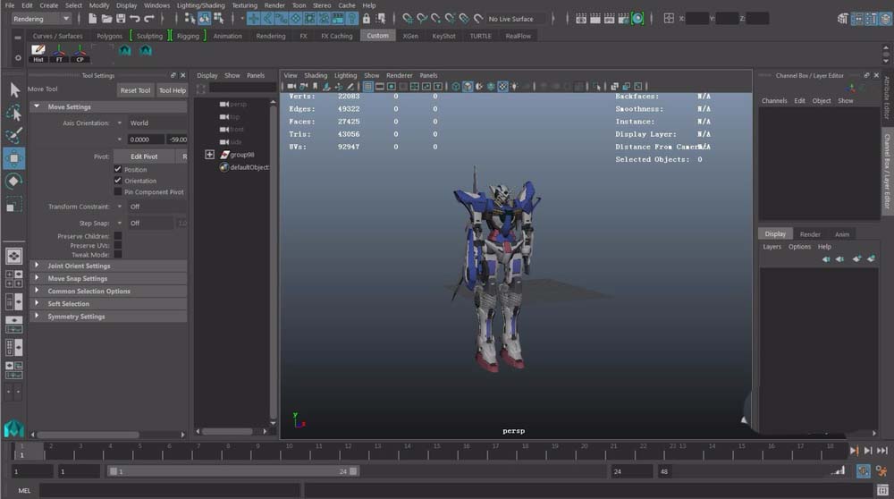Image resolution: width=894 pixels, height=499 pixels.
Task: Enable Pin Component Pivot checkbox
Action: pos(118,191)
